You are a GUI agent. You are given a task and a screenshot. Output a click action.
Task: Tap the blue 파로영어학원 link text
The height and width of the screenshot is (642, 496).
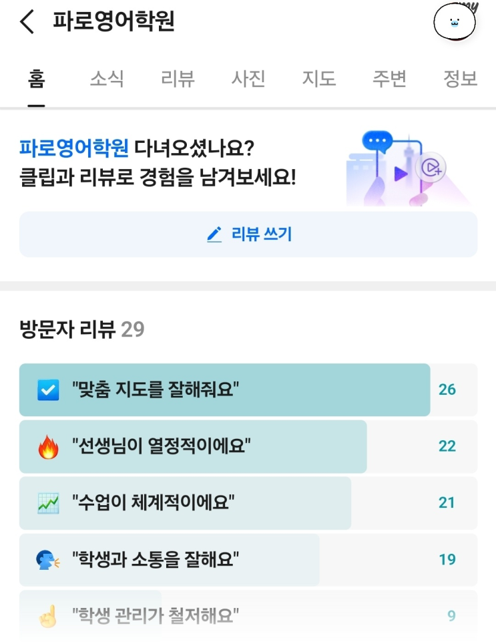click(x=73, y=147)
